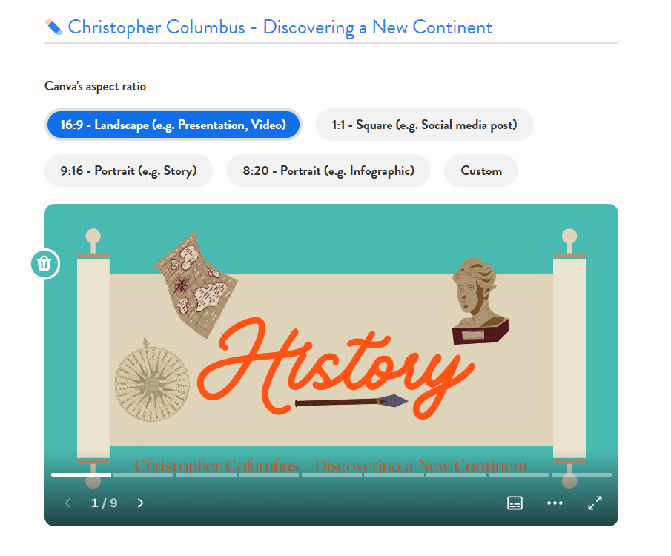Screen dimensions: 671x556
Task: Jump to the second progress bar segment
Action: [142, 474]
